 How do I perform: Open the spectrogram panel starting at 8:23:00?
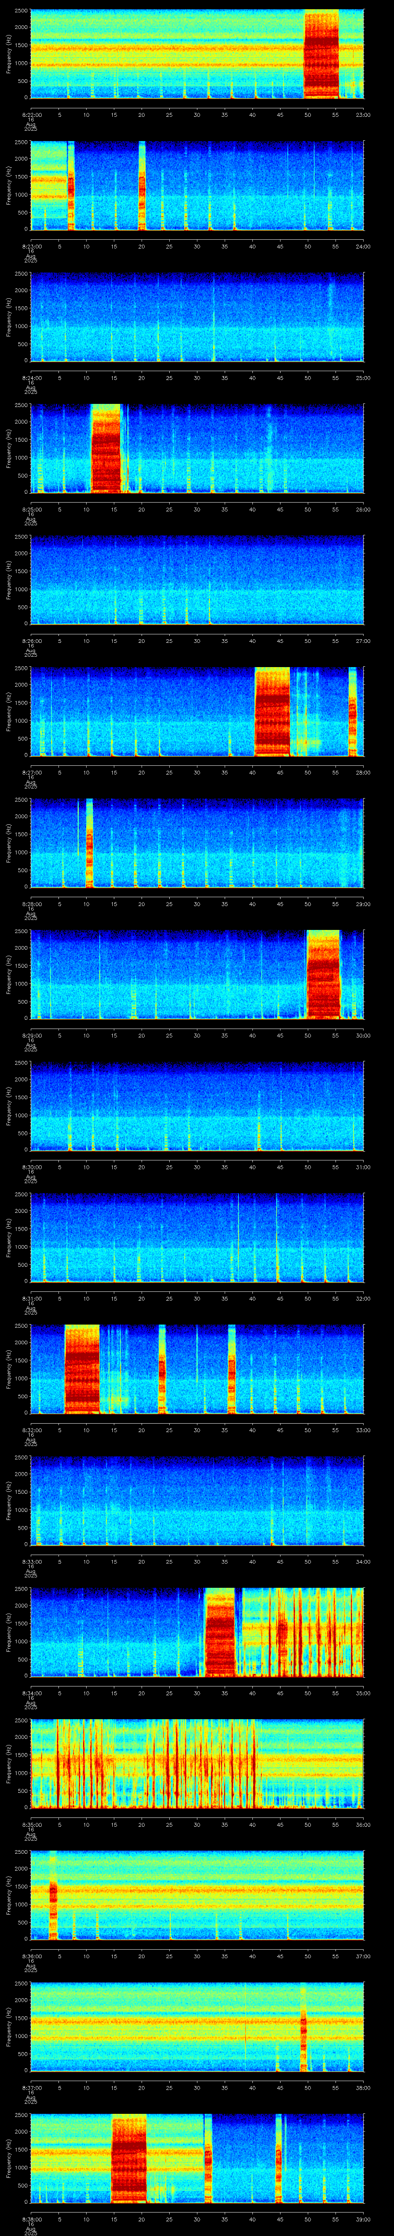pyautogui.click(x=197, y=186)
